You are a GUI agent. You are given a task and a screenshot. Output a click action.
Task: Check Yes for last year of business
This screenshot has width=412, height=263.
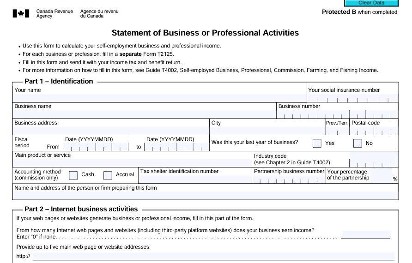click(317, 143)
